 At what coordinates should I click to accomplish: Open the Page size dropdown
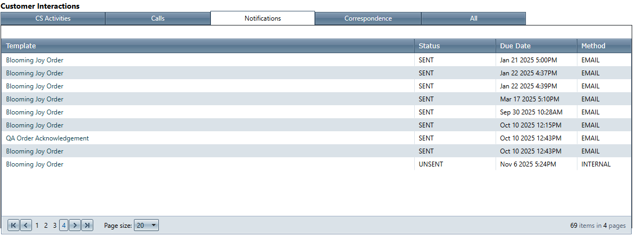146,225
